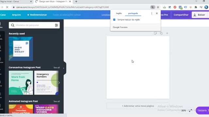Choose the Work from Home template
Viewport: 209px width, 117px height.
[21, 83]
